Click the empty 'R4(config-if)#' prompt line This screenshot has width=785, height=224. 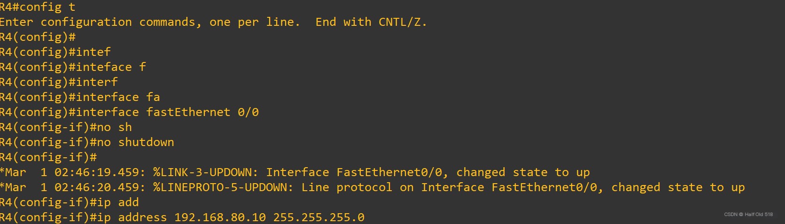click(x=48, y=157)
